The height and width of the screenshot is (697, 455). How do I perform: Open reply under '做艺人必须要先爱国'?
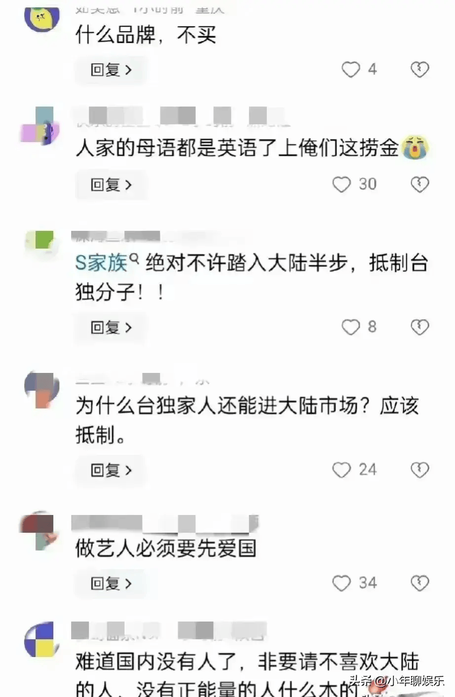(x=111, y=584)
